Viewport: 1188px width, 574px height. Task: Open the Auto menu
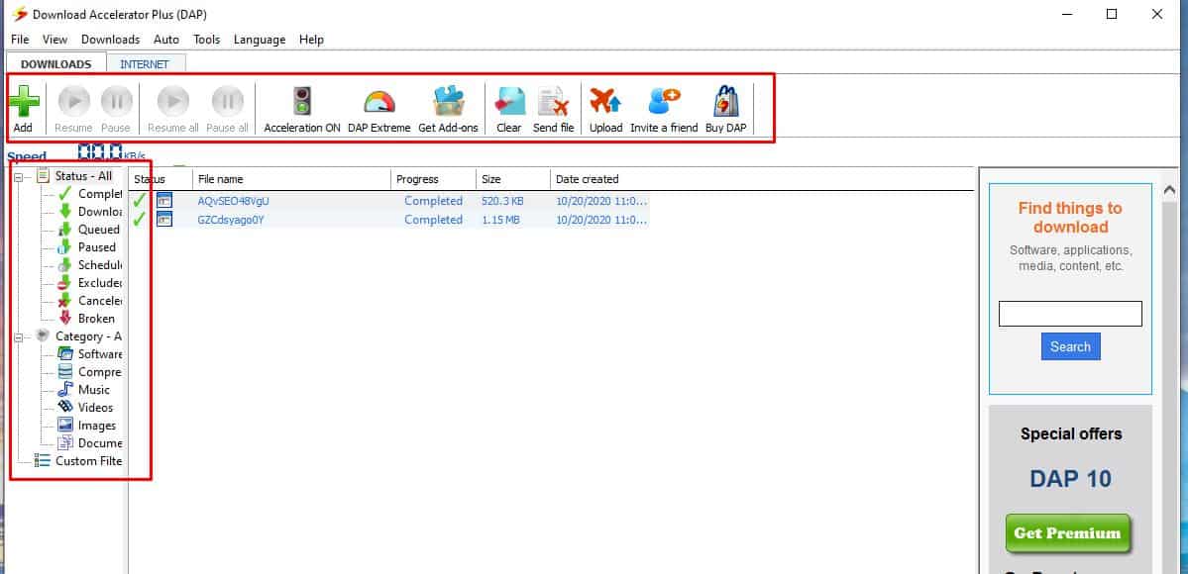click(165, 40)
